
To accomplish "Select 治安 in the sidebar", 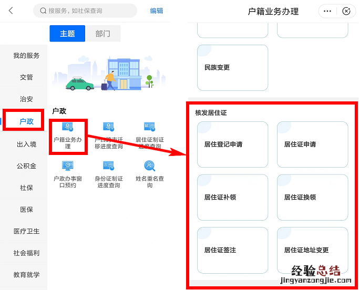I will 26,99.
